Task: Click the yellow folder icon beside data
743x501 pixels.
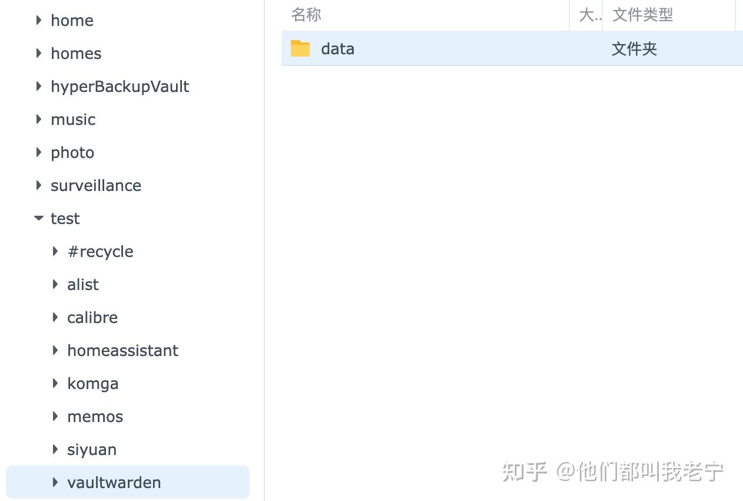Action: [x=300, y=49]
